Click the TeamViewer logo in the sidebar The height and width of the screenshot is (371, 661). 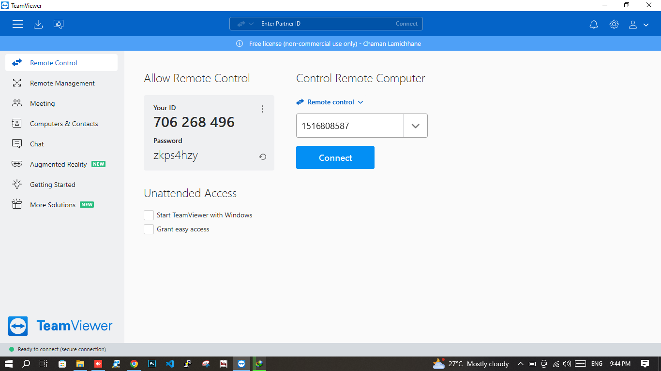(x=60, y=326)
